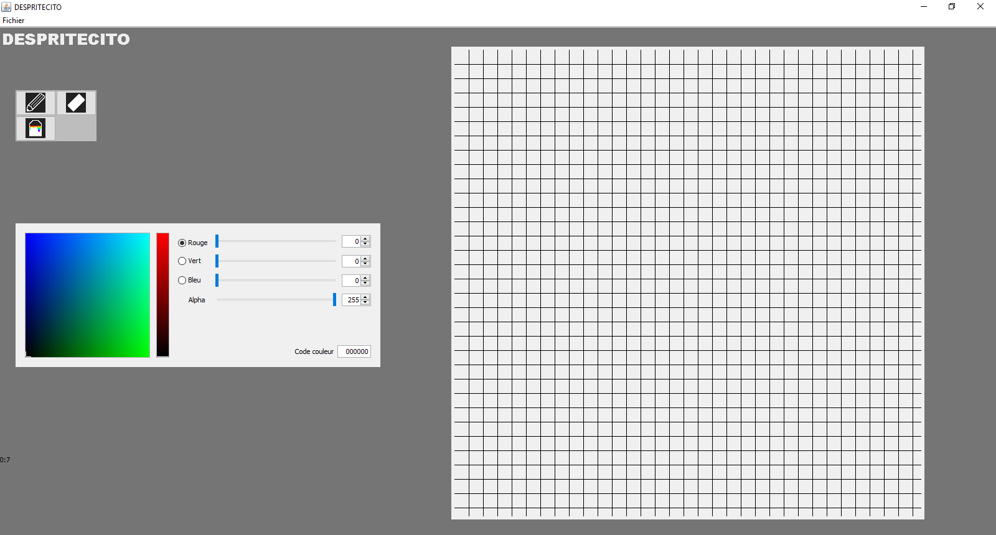This screenshot has width=996, height=535.
Task: Click the Rouge slider track
Action: point(276,241)
